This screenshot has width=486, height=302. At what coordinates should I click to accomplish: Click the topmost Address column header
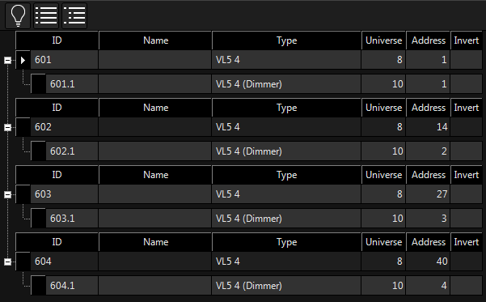click(428, 40)
